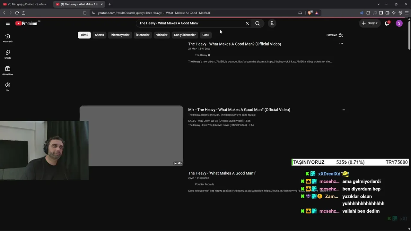Open the Counter Records channel link

(205, 184)
